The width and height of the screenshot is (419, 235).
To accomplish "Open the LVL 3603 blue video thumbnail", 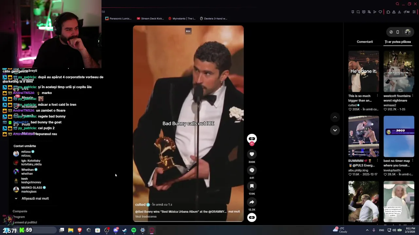I will click(x=399, y=136).
